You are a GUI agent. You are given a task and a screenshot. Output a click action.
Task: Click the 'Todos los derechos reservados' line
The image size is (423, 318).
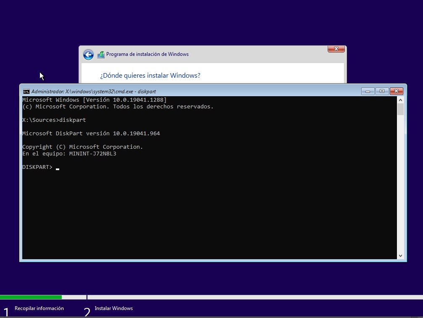coord(118,107)
